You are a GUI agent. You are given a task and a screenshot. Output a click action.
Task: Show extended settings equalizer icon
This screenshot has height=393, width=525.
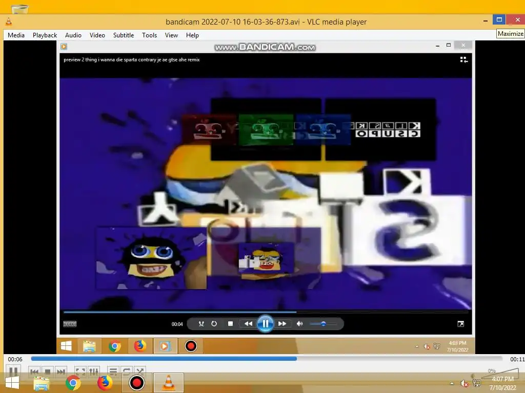click(94, 372)
